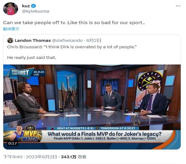Open Landon Thomas small avatar

click(10, 41)
